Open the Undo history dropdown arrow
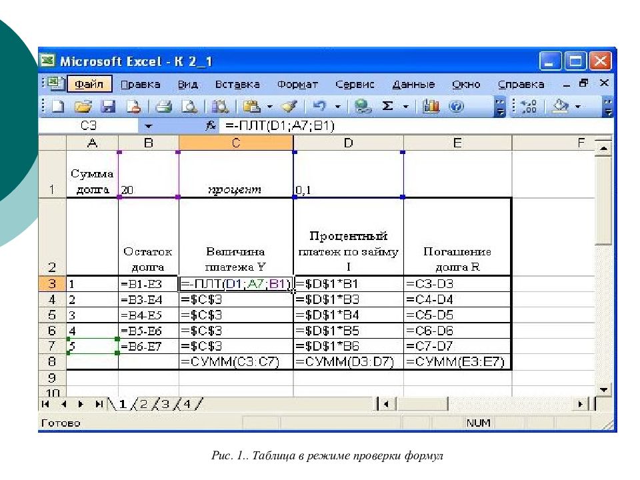 (x=337, y=107)
